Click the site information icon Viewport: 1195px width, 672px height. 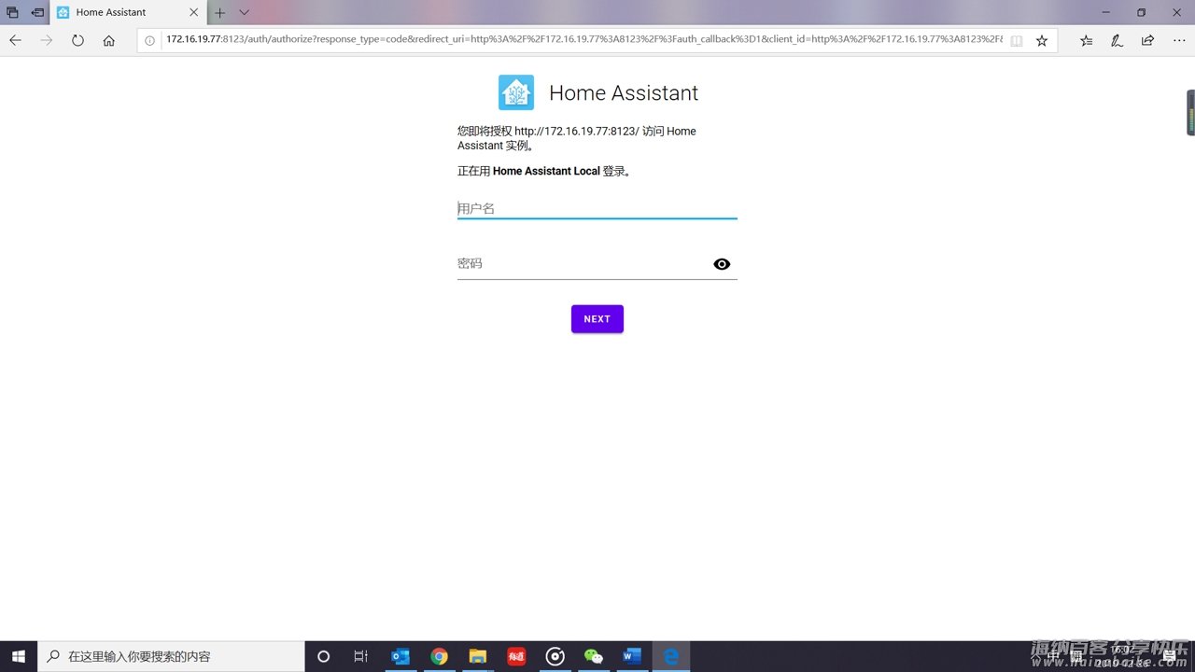(x=149, y=40)
